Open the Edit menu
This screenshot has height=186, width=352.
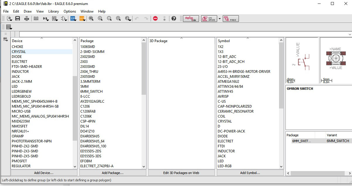click(16, 11)
